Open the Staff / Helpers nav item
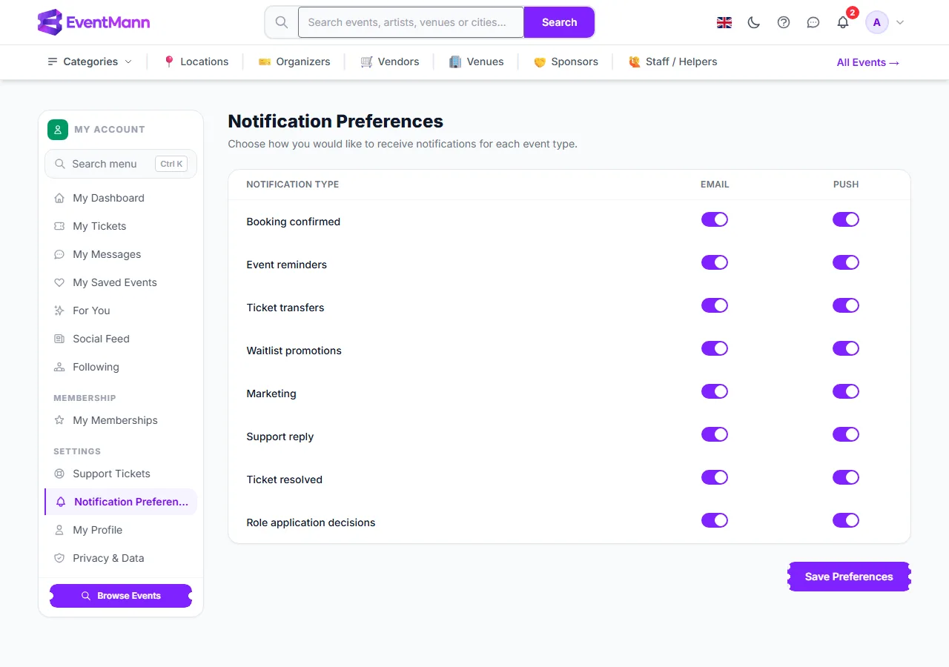The image size is (949, 667). click(x=672, y=62)
